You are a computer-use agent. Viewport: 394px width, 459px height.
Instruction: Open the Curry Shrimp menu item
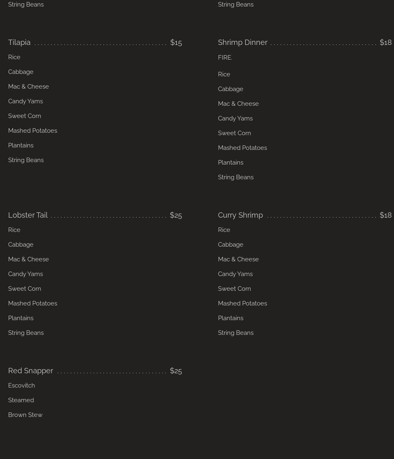(x=240, y=215)
